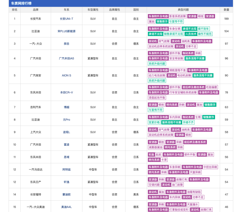The width and height of the screenshot is (252, 212).
Task: Click the 典型问题 column header
Action: [x=183, y=10]
